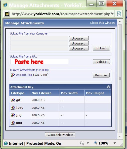Click the site favicon beside the URL

click(x=7, y=14)
